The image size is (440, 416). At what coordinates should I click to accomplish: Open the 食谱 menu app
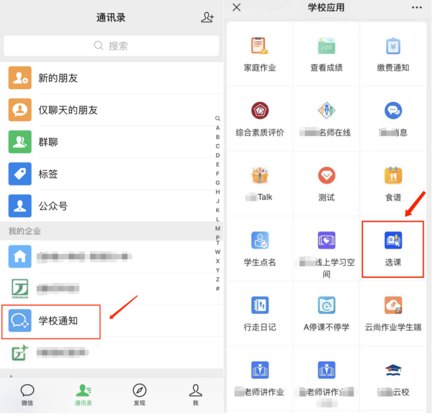[x=393, y=183]
